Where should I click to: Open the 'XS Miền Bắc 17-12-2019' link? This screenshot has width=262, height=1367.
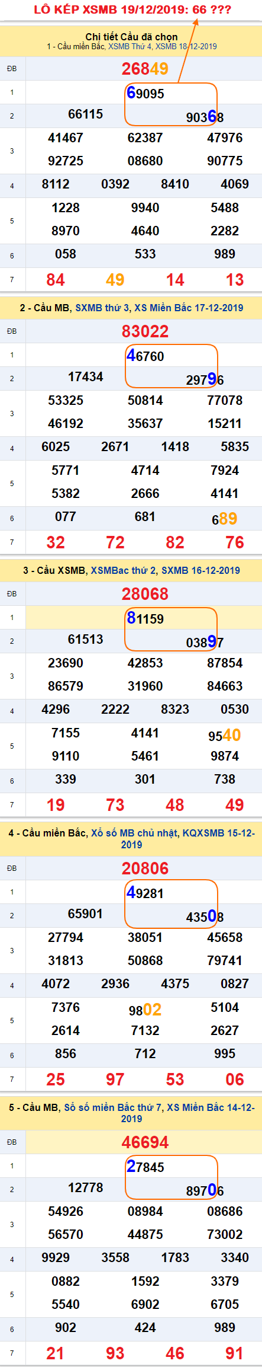pos(189,308)
